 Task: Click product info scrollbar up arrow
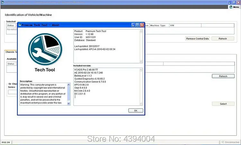[141, 31]
